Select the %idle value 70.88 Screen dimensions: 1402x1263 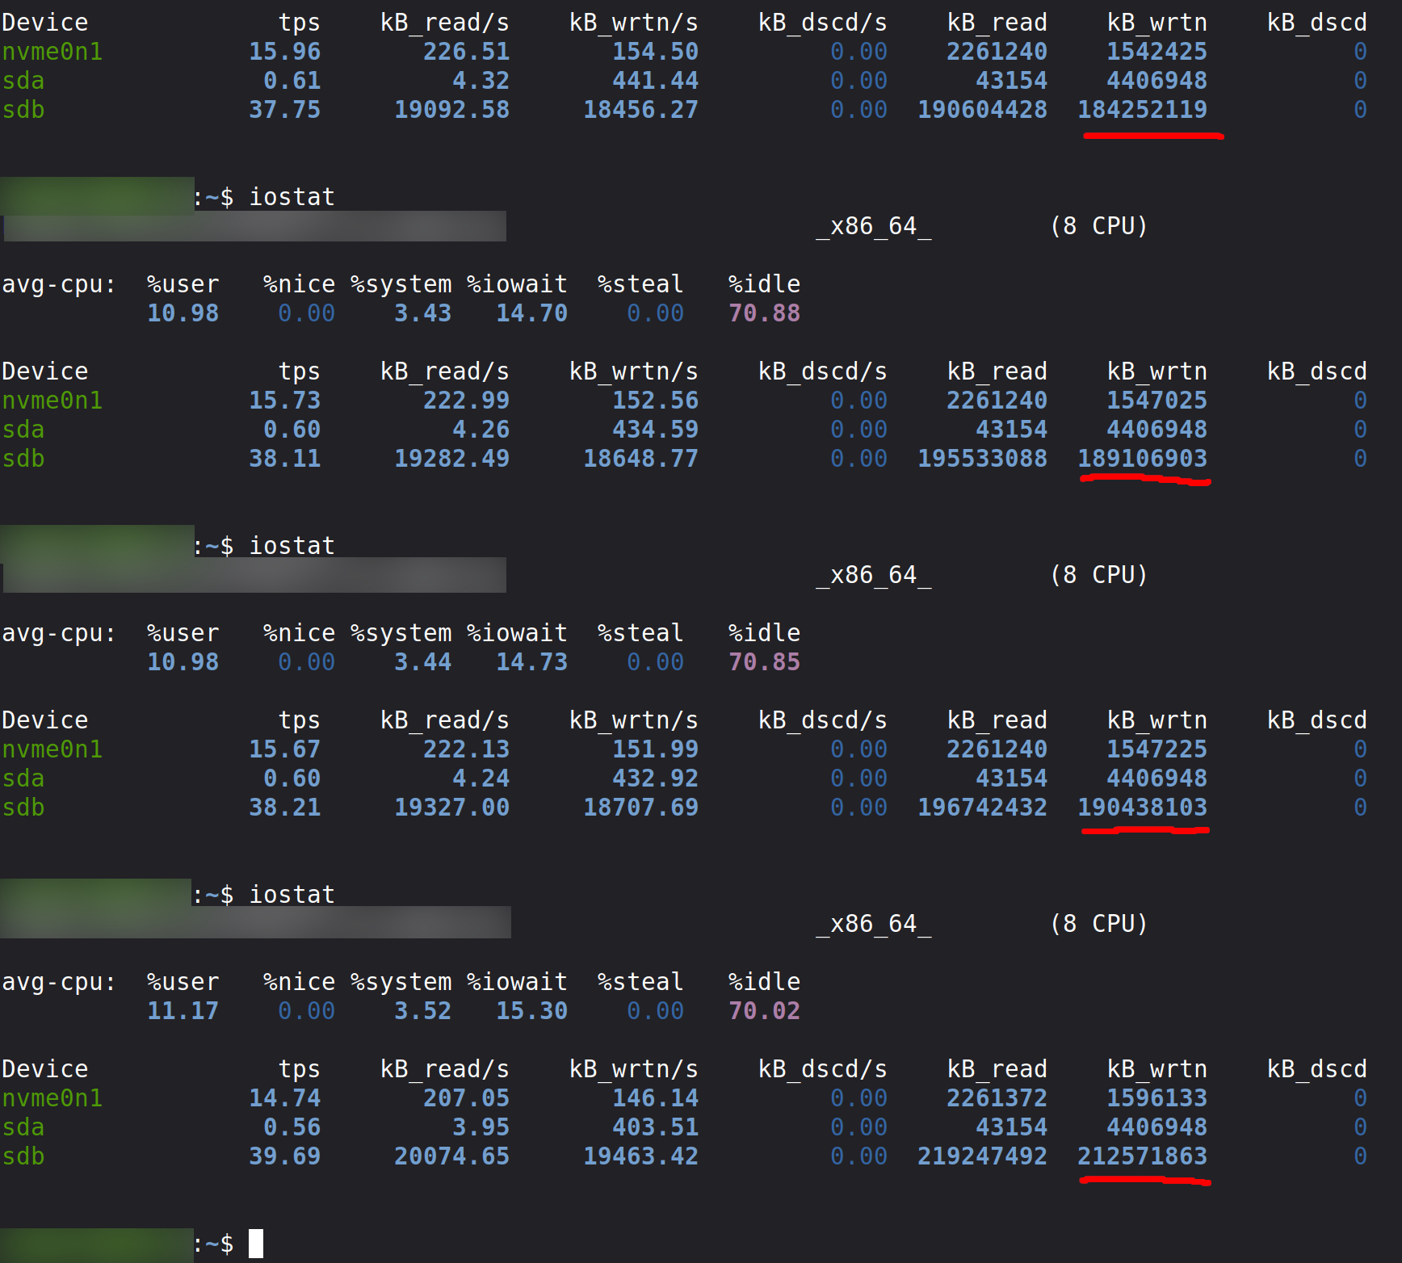[x=764, y=313]
